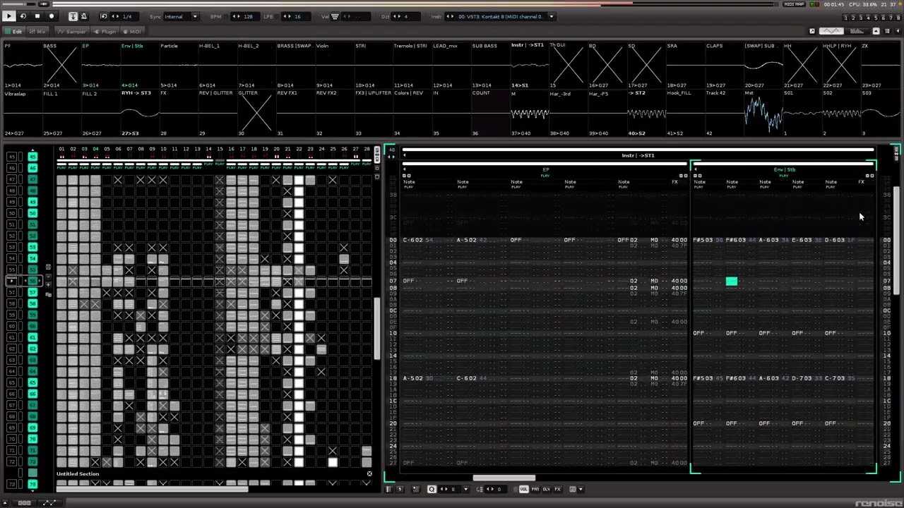The width and height of the screenshot is (904, 508).
Task: Select the Mst master track scope
Action: point(763,113)
